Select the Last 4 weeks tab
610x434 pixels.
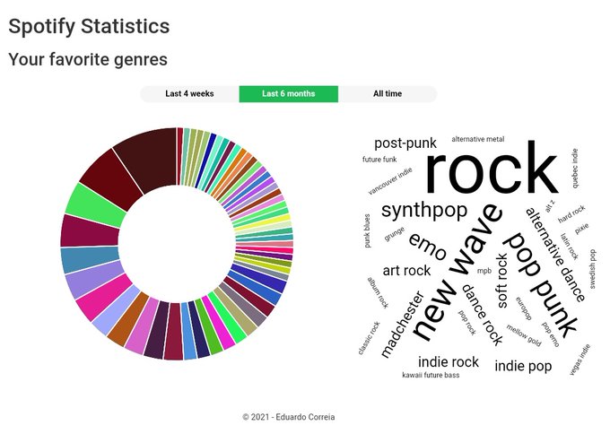pos(189,94)
